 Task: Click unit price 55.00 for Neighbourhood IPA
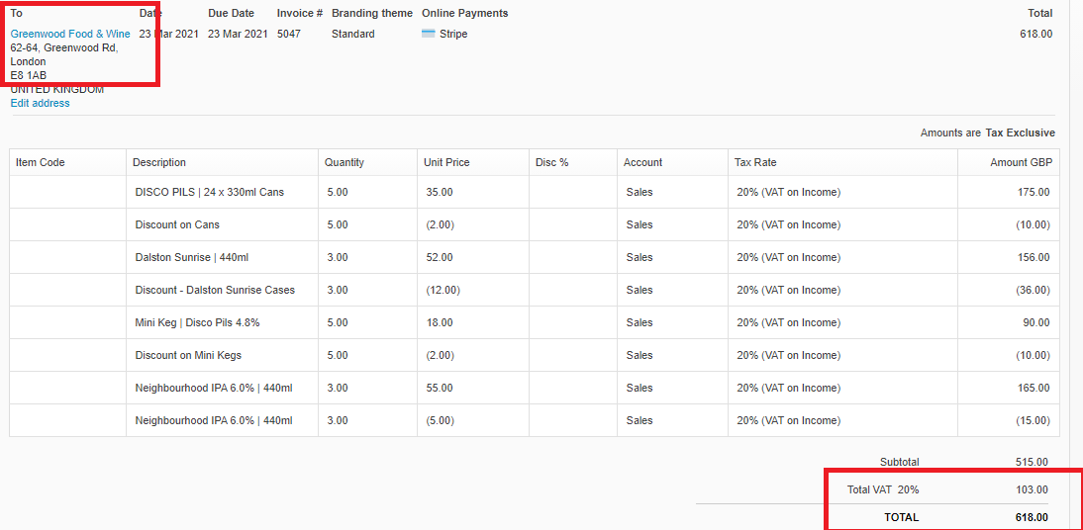440,388
